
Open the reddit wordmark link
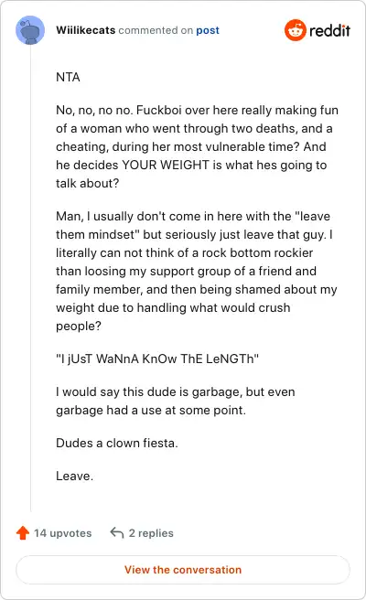pyautogui.click(x=329, y=30)
